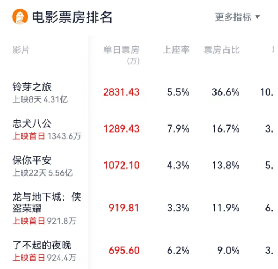Open the movie 忠犬八公
Image resolution: width=278 pixels, height=269 pixels.
(x=32, y=123)
